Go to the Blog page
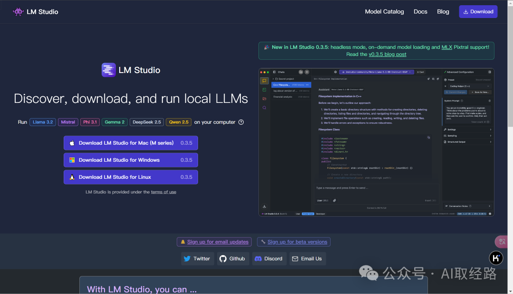513x294 pixels. point(443,12)
